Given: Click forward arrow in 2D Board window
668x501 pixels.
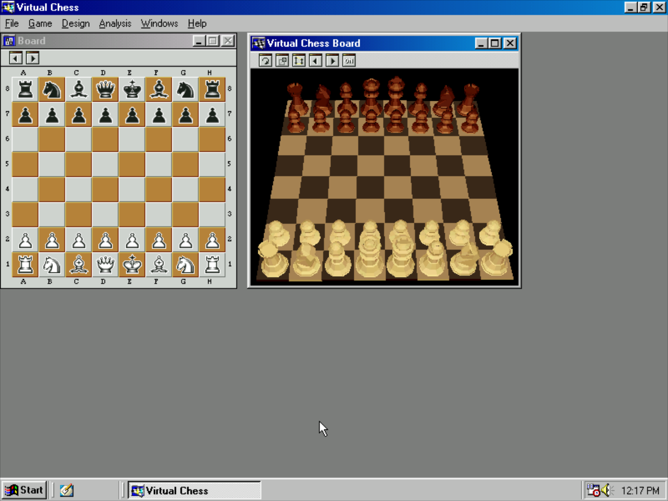Looking at the screenshot, I should tap(32, 58).
